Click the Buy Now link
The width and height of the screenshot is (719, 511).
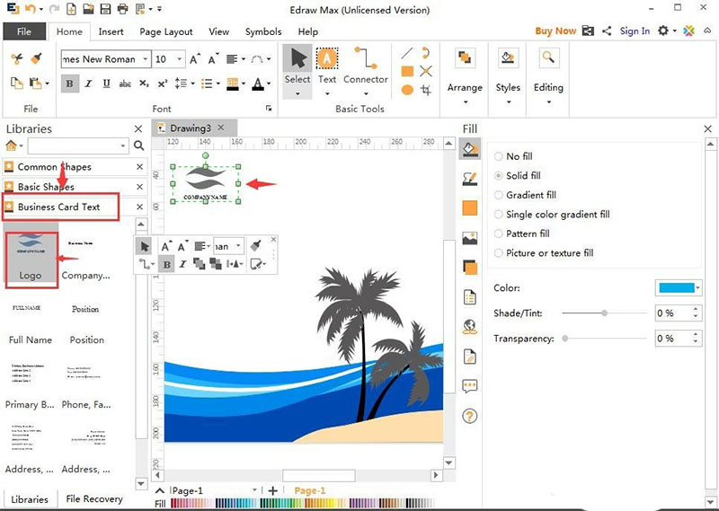coord(555,31)
